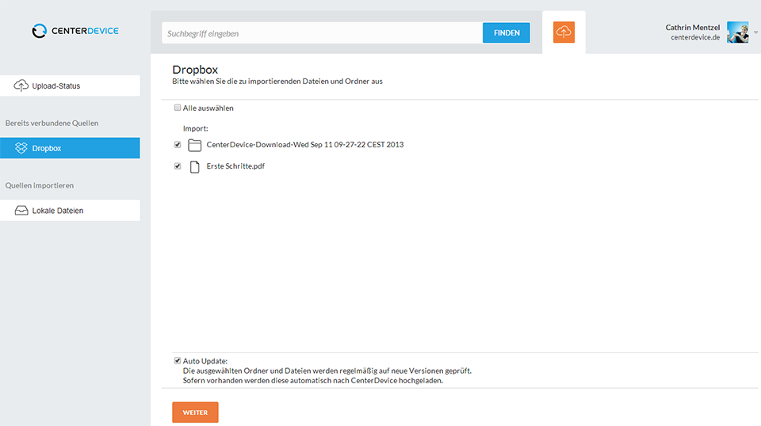Click the Cathrin Mentzel user name

coord(693,28)
